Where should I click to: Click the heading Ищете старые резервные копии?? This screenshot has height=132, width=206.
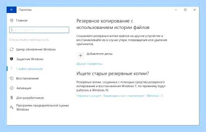click(113, 73)
